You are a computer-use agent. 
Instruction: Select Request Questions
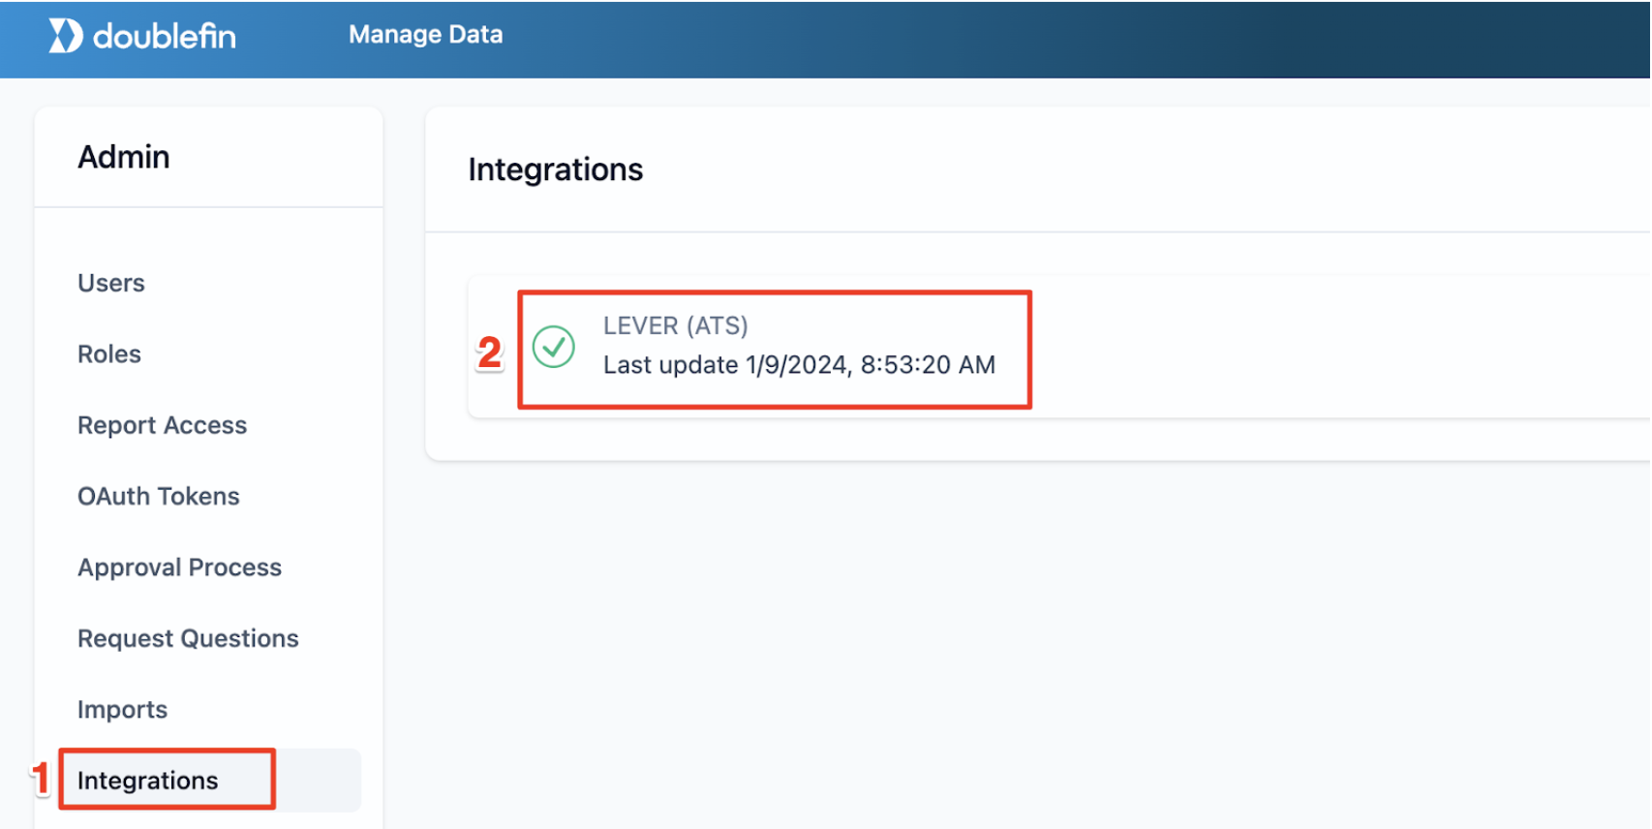pos(188,637)
